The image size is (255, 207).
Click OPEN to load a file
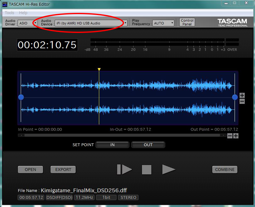(30, 169)
